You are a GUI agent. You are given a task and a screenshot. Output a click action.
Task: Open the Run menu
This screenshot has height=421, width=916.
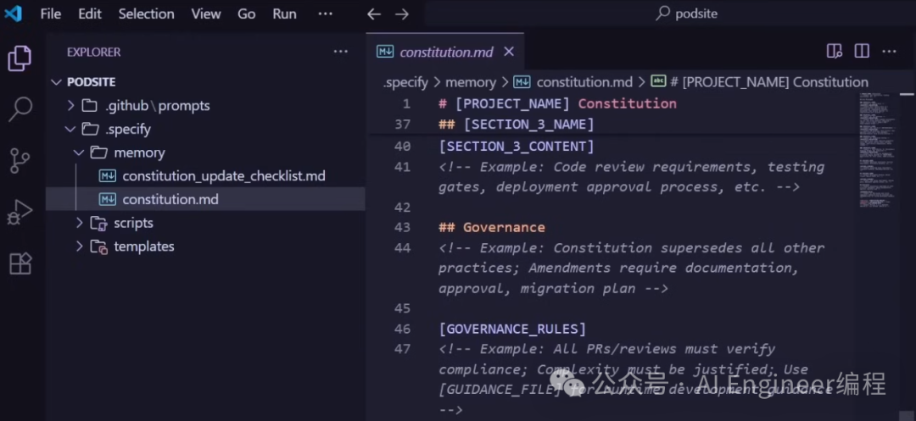pyautogui.click(x=284, y=14)
